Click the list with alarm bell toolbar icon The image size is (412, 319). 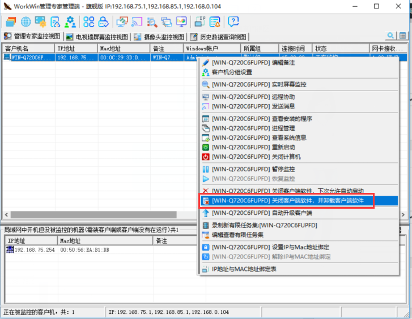215,21
